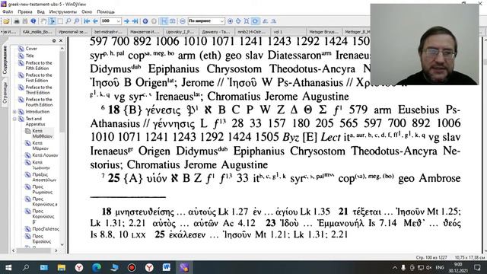Close the contents sidebar panel
The width and height of the screenshot is (487, 274).
[x=61, y=40]
